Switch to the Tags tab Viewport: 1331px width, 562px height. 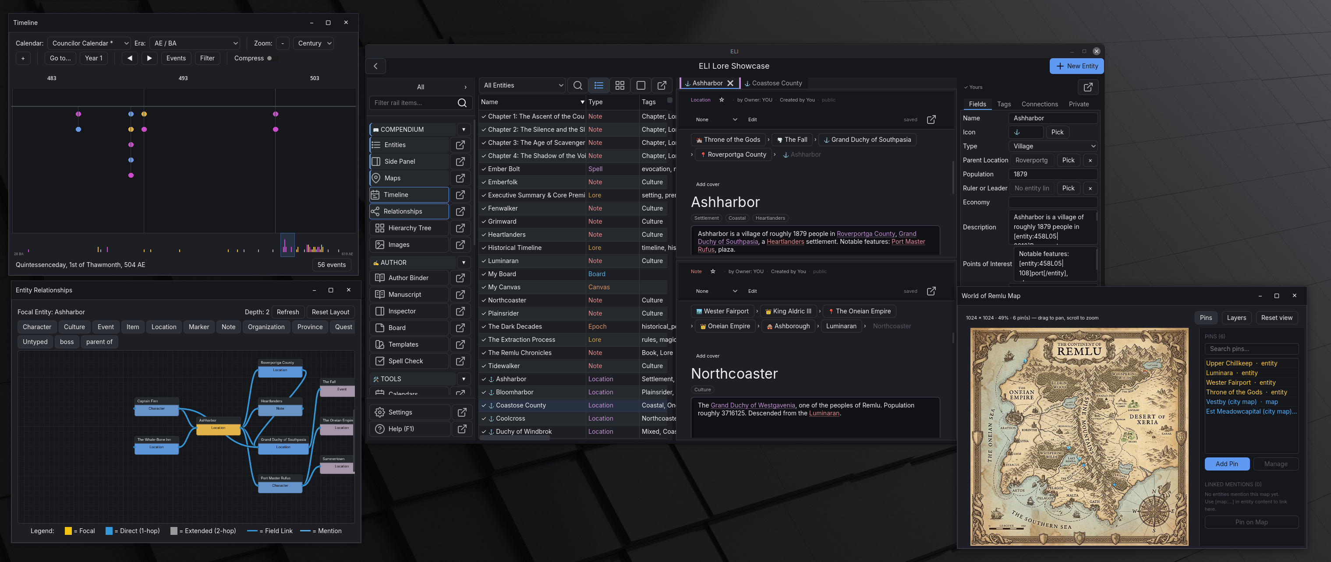pyautogui.click(x=1003, y=104)
